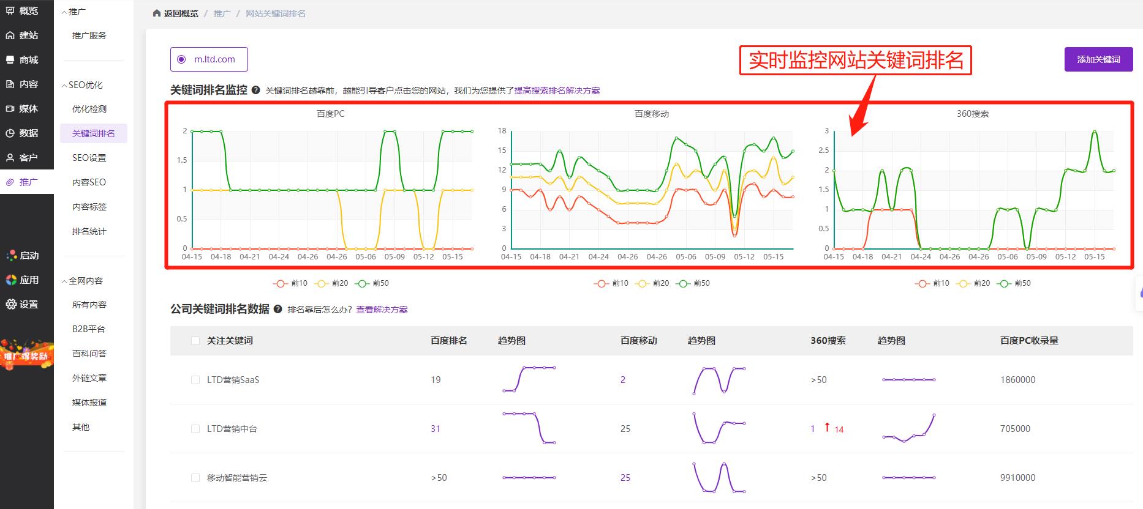Check the 移动智能营销云 row checkbox
Image resolution: width=1143 pixels, height=509 pixels.
click(195, 478)
